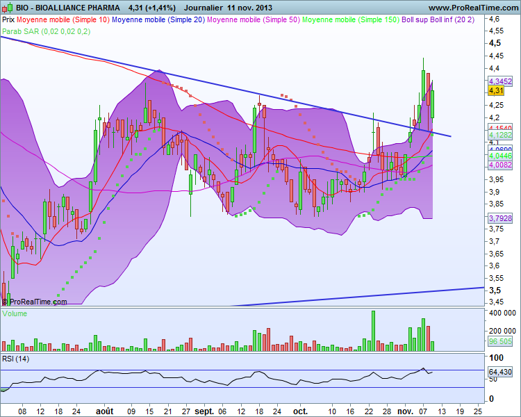The height and width of the screenshot is (417, 521).
Task: Click the Volume panel label
Action: pos(15,313)
